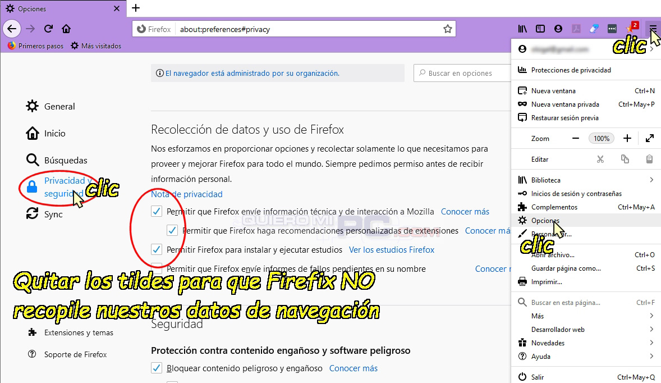Decrease zoom with minus button

coord(575,138)
